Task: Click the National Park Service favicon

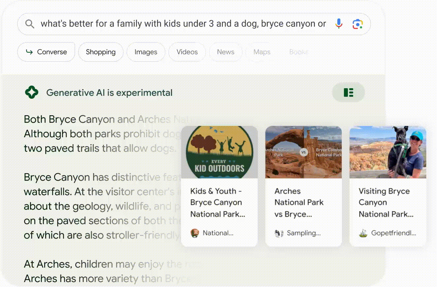Action: click(195, 233)
